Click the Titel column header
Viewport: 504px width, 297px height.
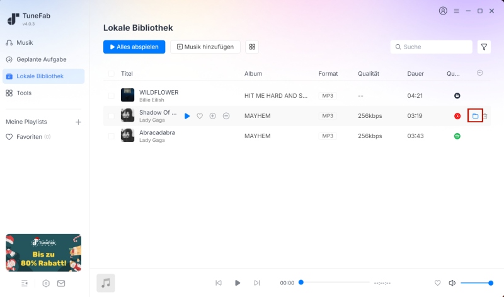click(127, 74)
